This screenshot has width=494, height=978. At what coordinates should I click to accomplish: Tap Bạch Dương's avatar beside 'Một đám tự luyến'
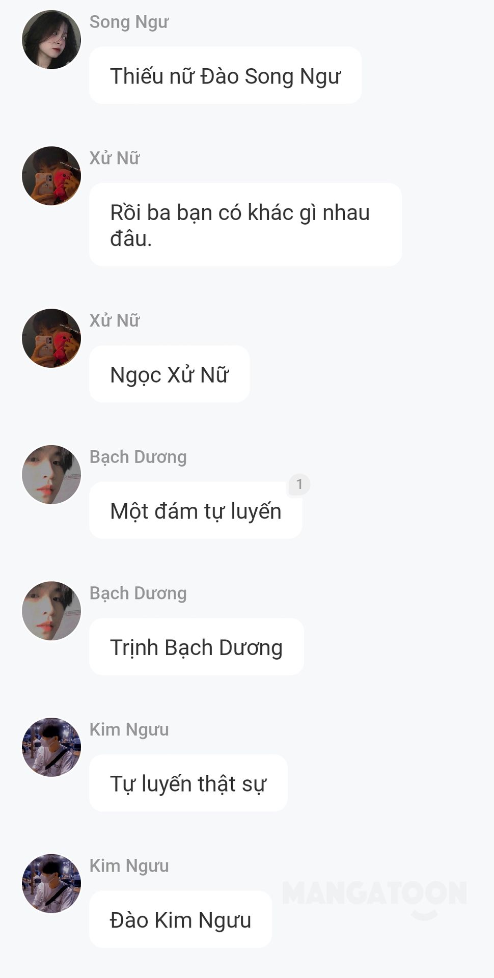(x=51, y=475)
